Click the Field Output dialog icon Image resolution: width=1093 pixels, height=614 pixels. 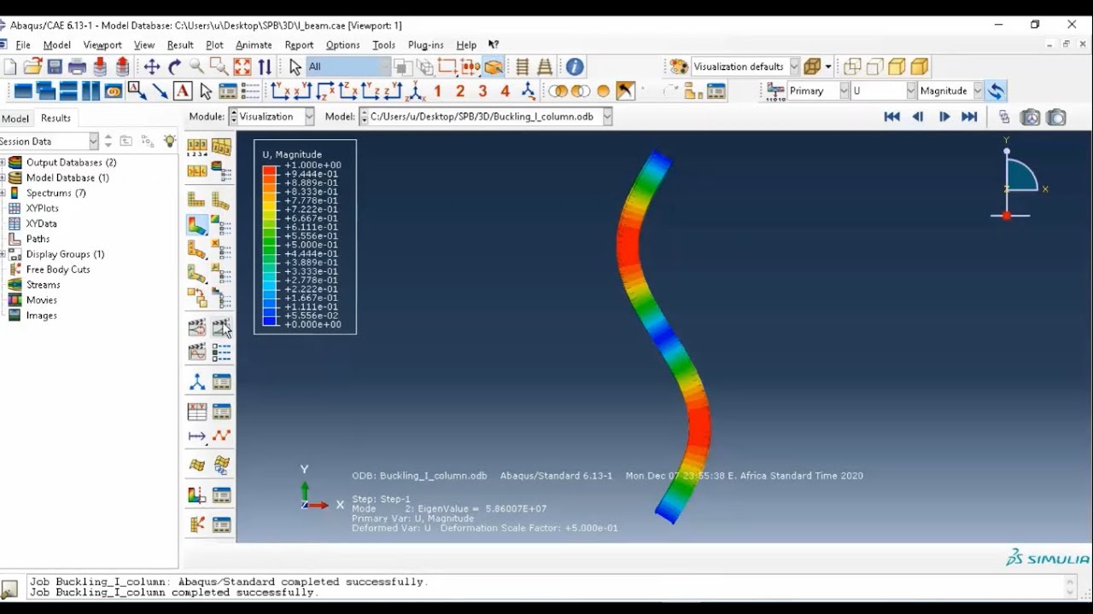[775, 90]
